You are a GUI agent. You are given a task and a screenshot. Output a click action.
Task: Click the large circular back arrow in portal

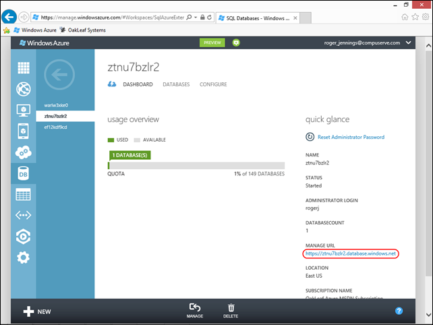(59, 75)
